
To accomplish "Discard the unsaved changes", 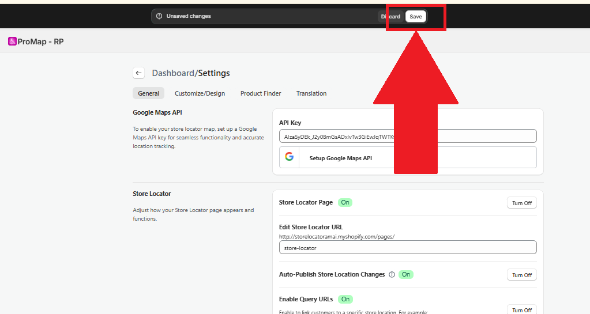I will [x=390, y=17].
